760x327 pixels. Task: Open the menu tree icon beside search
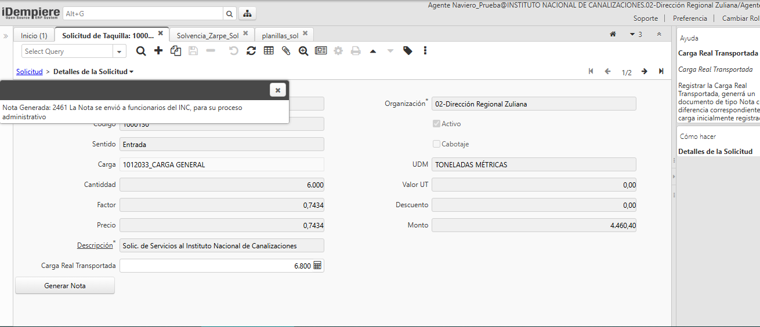[247, 13]
